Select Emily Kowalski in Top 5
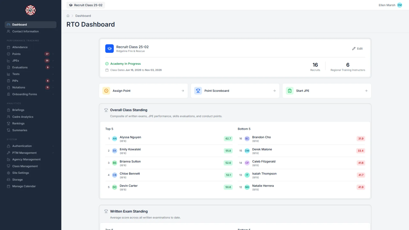409x230 pixels. pyautogui.click(x=169, y=151)
